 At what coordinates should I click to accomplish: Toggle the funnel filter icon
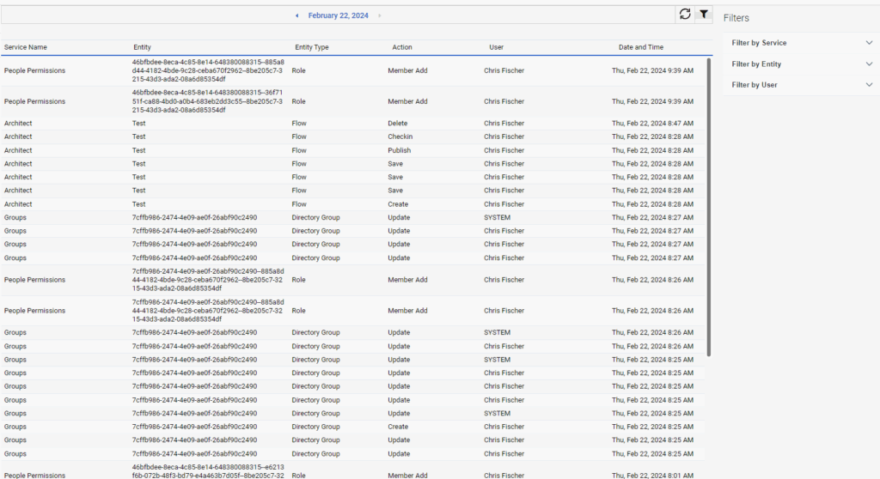point(704,14)
